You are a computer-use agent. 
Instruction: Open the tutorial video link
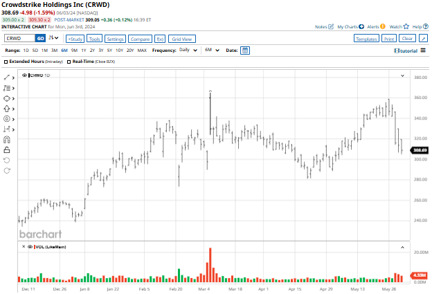(406, 50)
